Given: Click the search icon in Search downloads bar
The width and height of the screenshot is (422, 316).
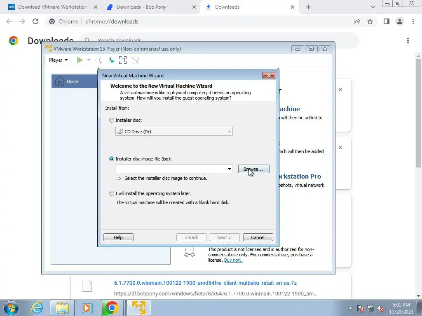Looking at the screenshot, I should click(87, 40).
